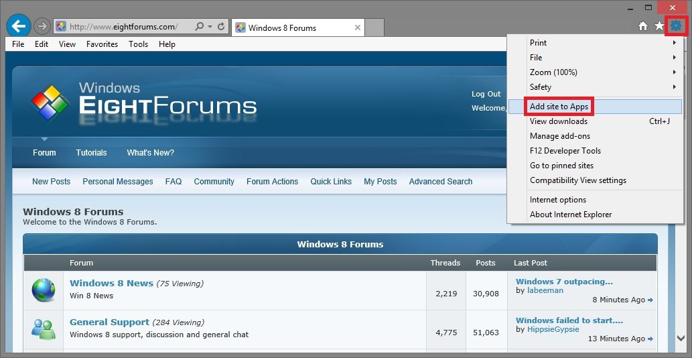The height and width of the screenshot is (358, 692).
Task: Select About Internet Explorer
Action: pos(595,215)
